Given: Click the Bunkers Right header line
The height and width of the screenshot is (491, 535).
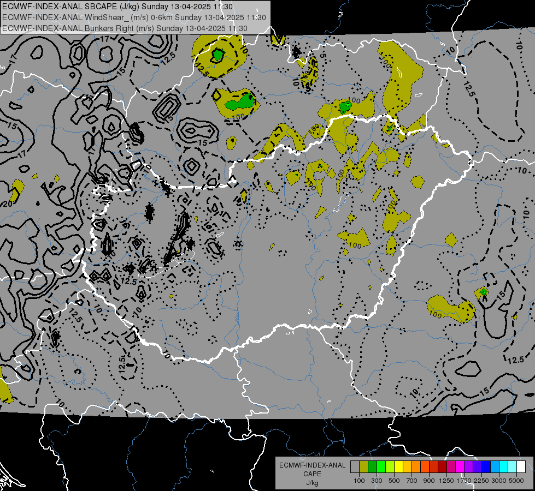Looking at the screenshot, I should pyautogui.click(x=125, y=28).
